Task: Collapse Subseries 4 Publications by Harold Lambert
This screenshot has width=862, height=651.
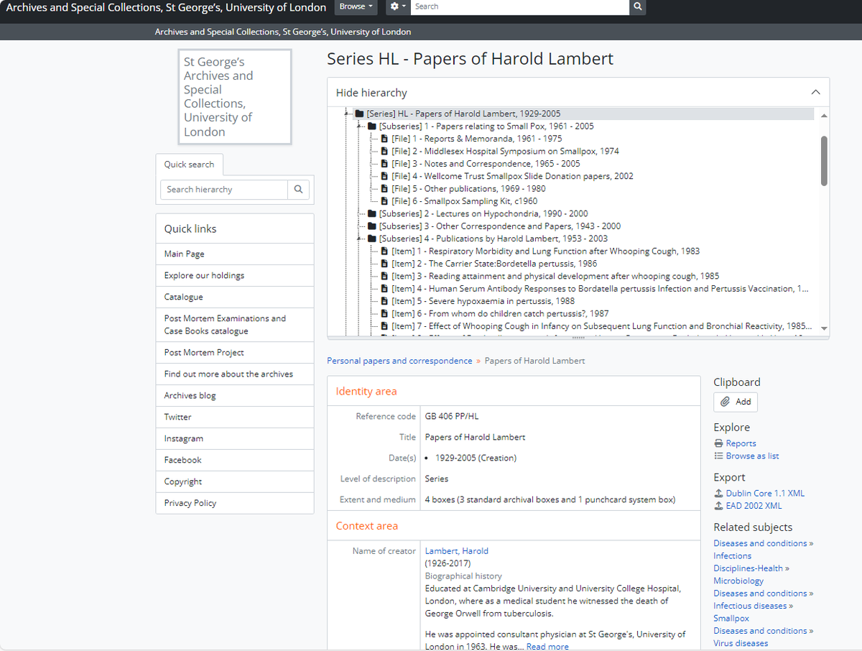Action: 359,239
